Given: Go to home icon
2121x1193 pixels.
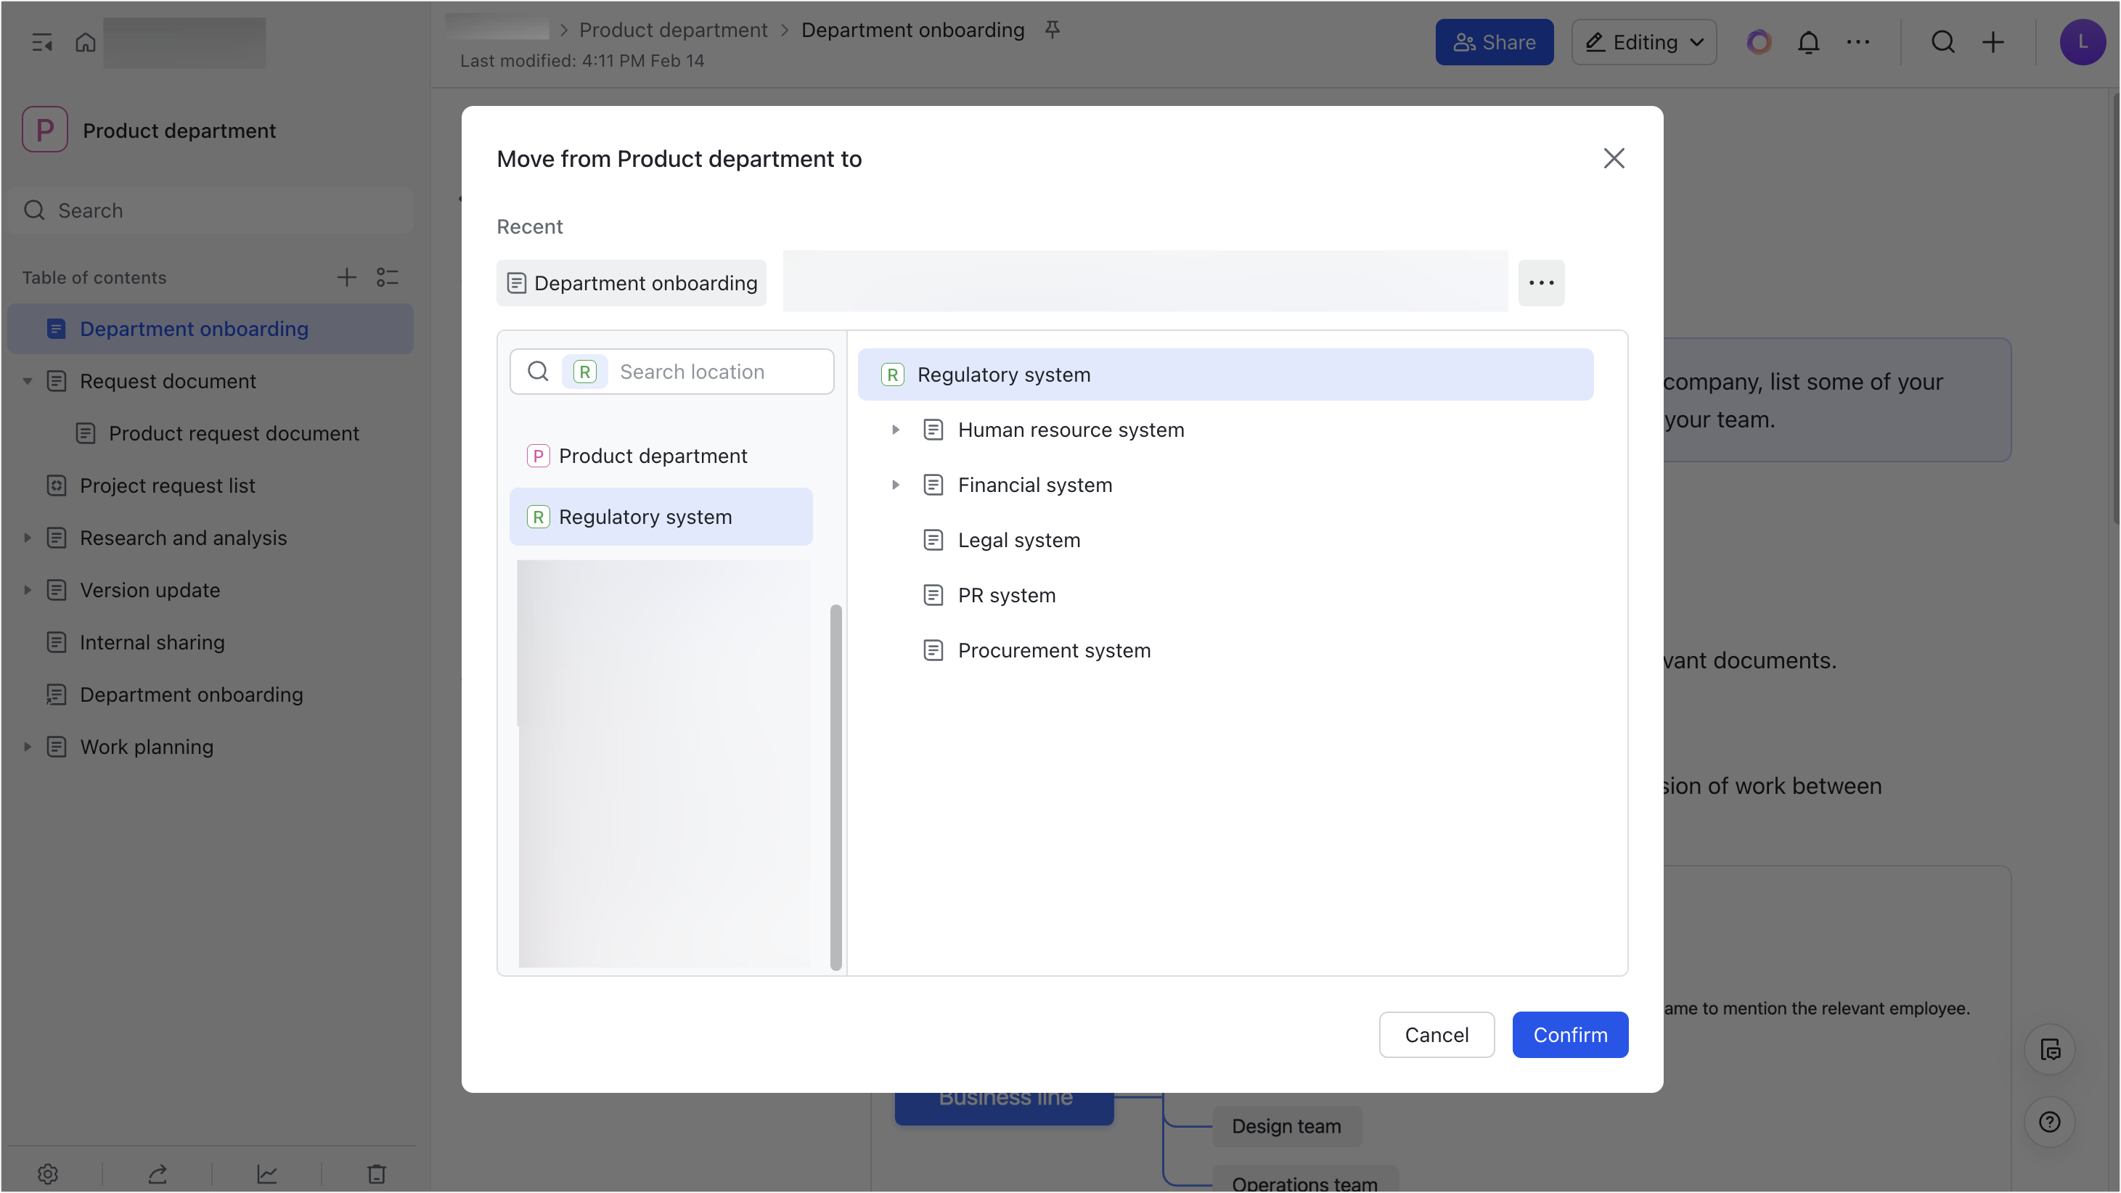Looking at the screenshot, I should point(86,41).
